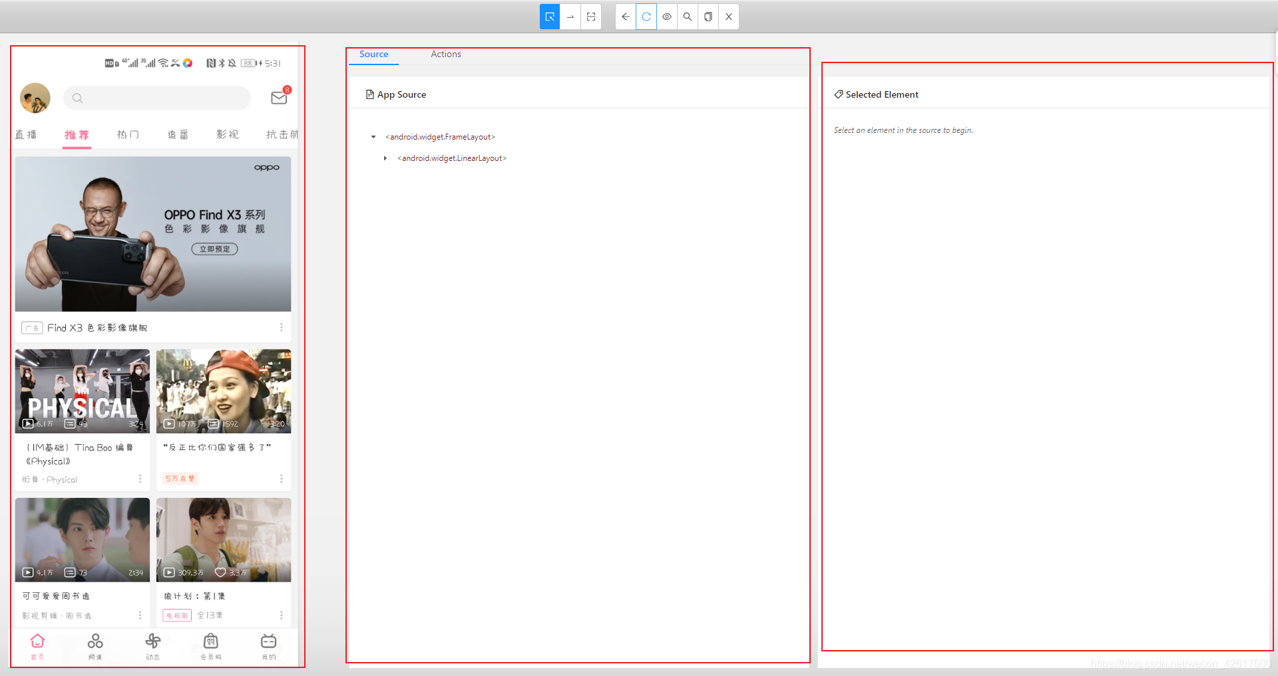Select the Swipe By Coordinates tool
Screen dimensions: 1278x676
click(x=570, y=17)
